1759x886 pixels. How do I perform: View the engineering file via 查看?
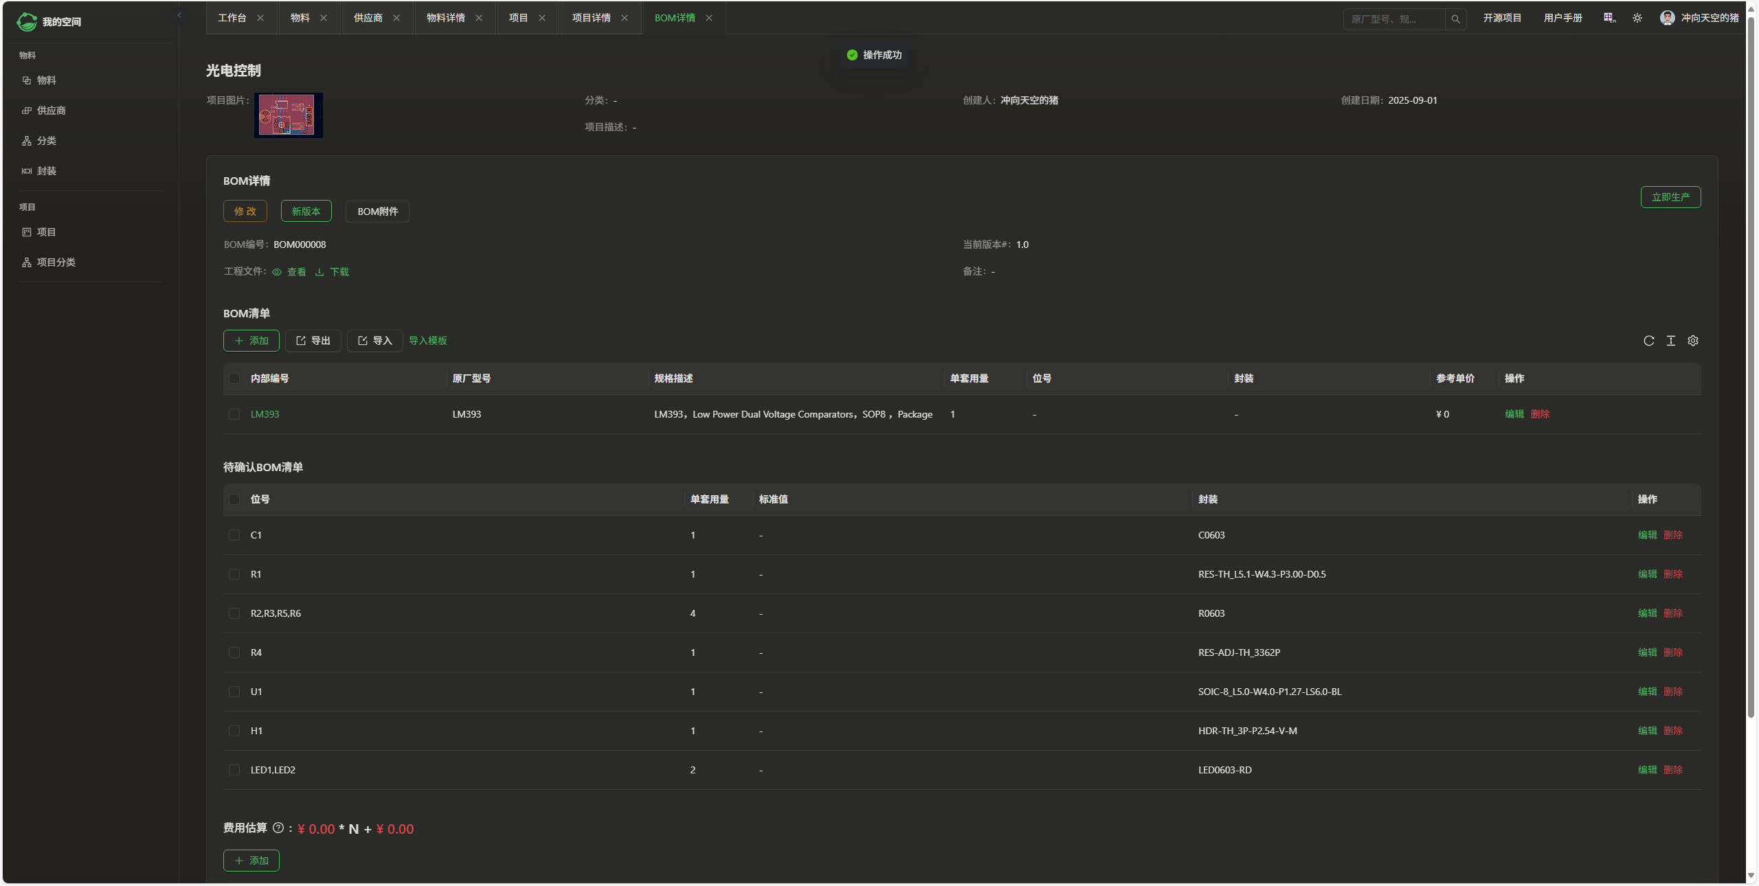point(289,272)
